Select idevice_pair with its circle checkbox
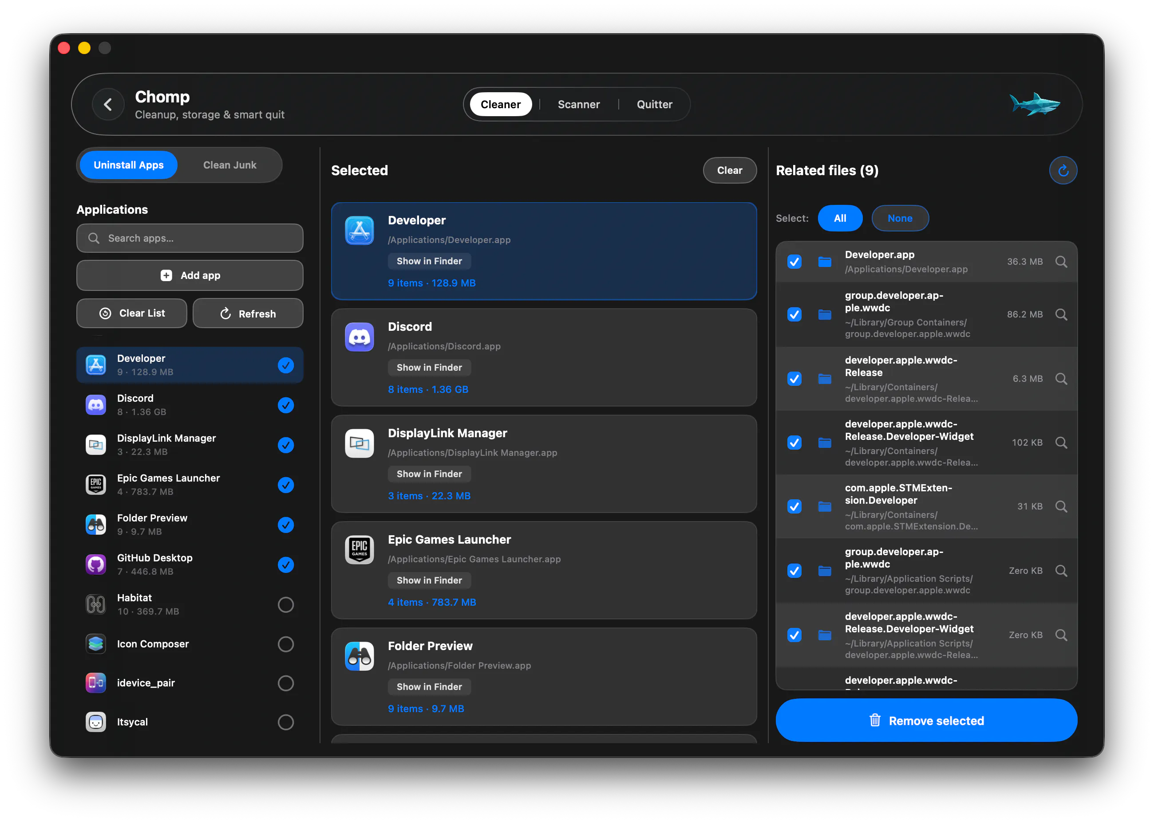 (x=285, y=683)
